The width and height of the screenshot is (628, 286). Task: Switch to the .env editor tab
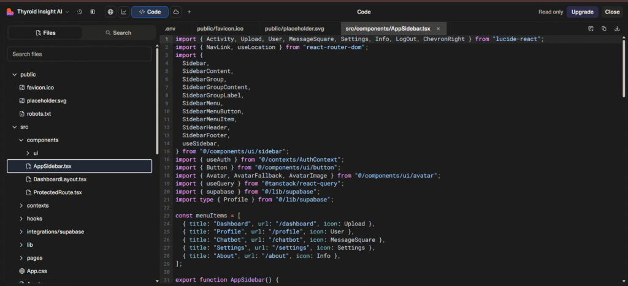click(170, 29)
